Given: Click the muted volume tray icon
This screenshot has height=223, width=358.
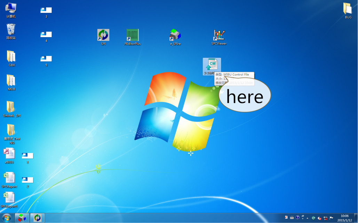Looking at the screenshot, I should [319, 218].
